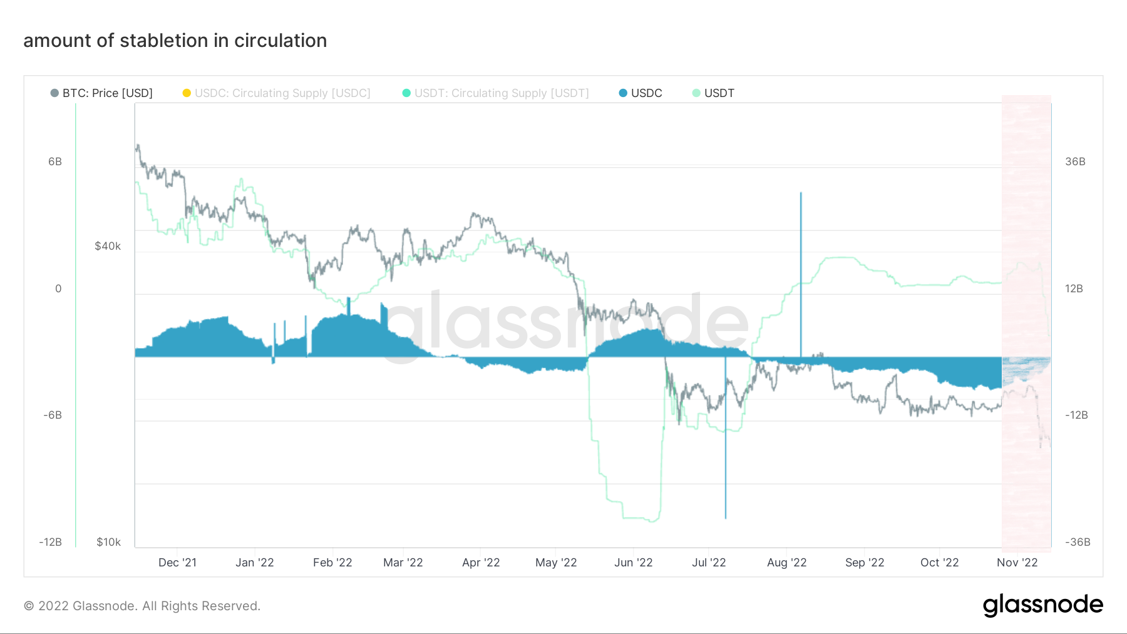Viewport: 1127px width, 634px height.
Task: Click the chart title 'amount of stabletion in circulation'
Action: click(175, 41)
